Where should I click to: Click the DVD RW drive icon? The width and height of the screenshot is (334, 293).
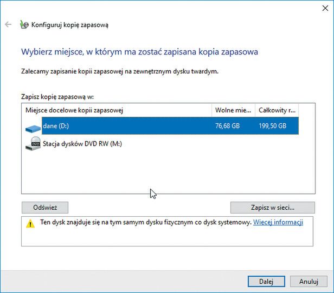click(33, 145)
